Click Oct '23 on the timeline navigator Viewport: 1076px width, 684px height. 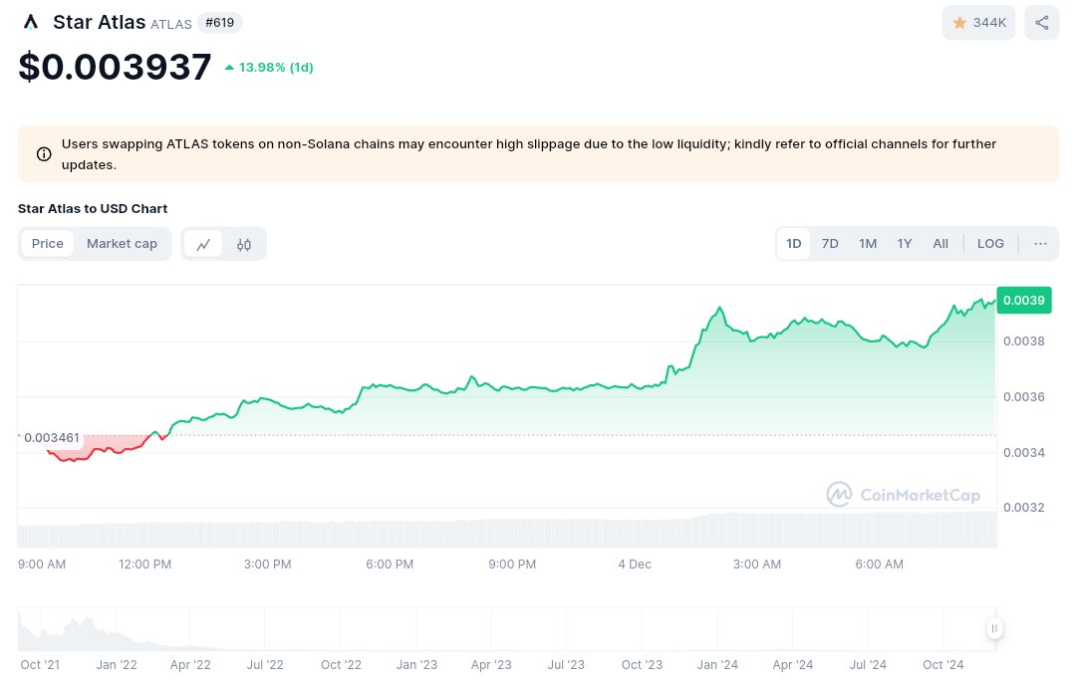(642, 665)
